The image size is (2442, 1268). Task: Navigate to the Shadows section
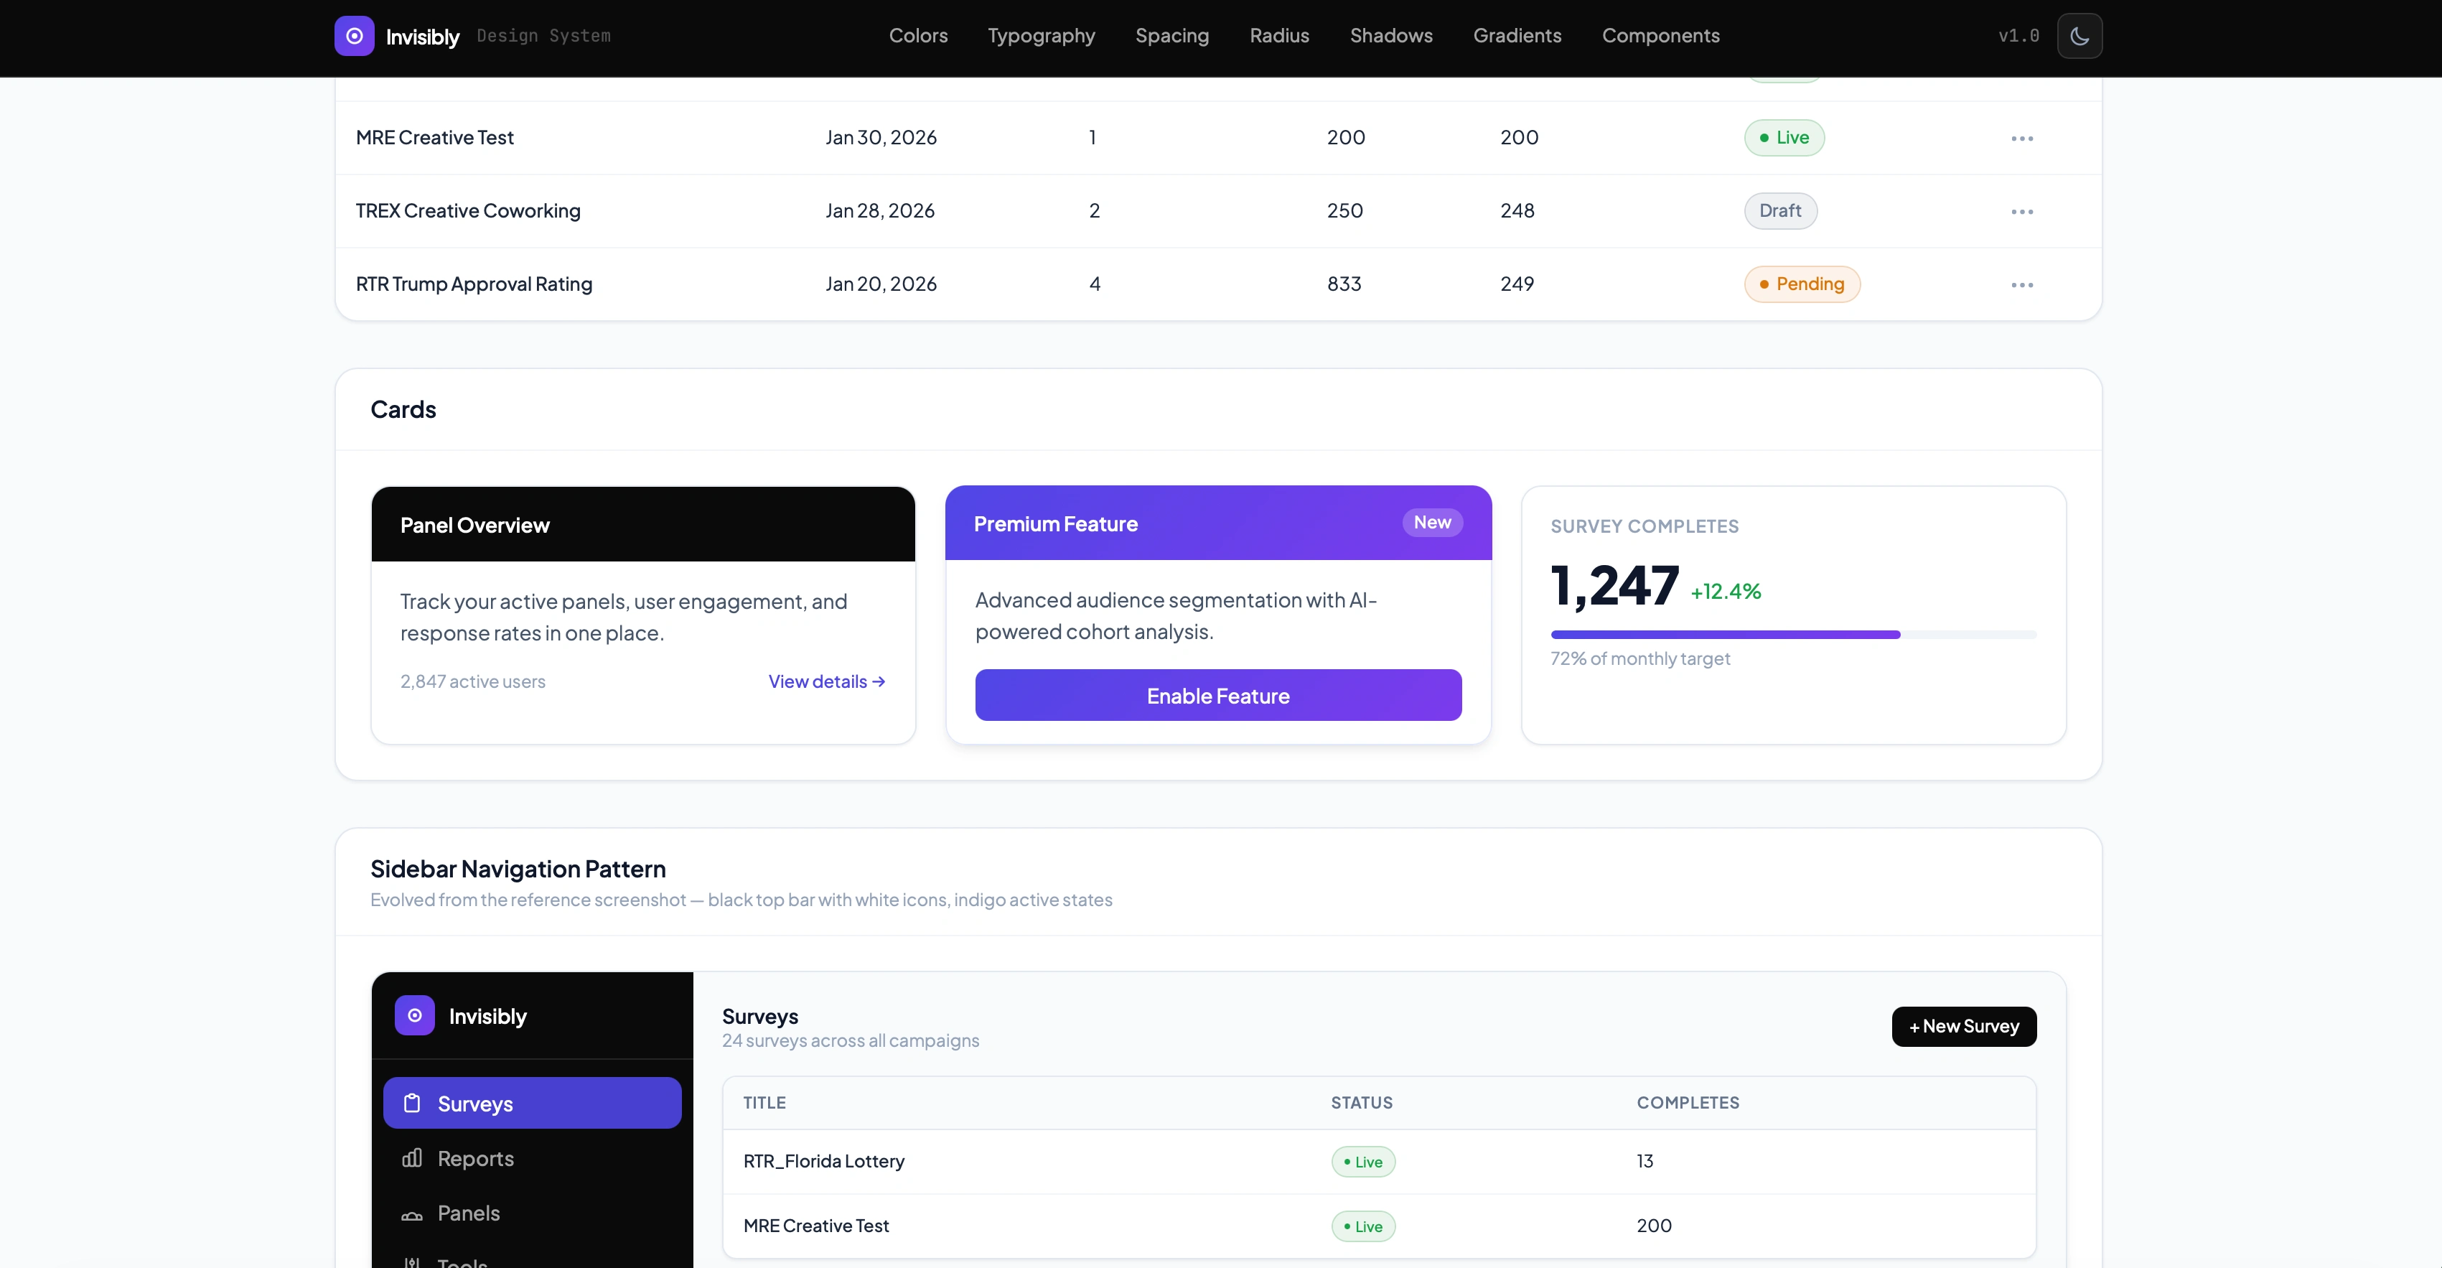tap(1390, 36)
